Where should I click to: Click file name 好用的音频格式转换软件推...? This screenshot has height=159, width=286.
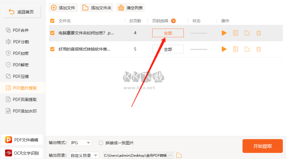pyautogui.click(x=84, y=49)
